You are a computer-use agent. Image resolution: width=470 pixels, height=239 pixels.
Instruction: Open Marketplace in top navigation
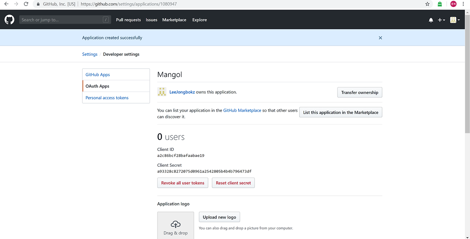click(174, 20)
